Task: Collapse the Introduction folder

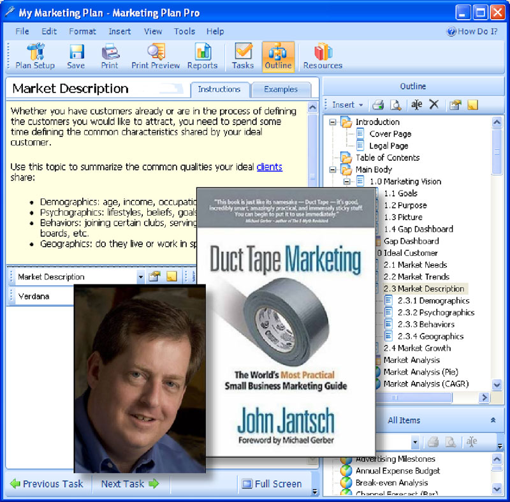Action: click(332, 122)
